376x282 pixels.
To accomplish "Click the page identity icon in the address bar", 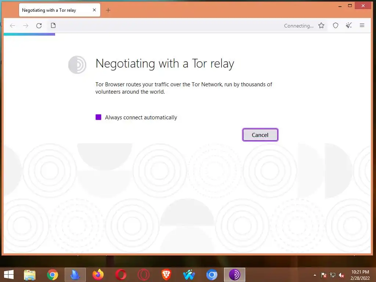I will point(53,25).
